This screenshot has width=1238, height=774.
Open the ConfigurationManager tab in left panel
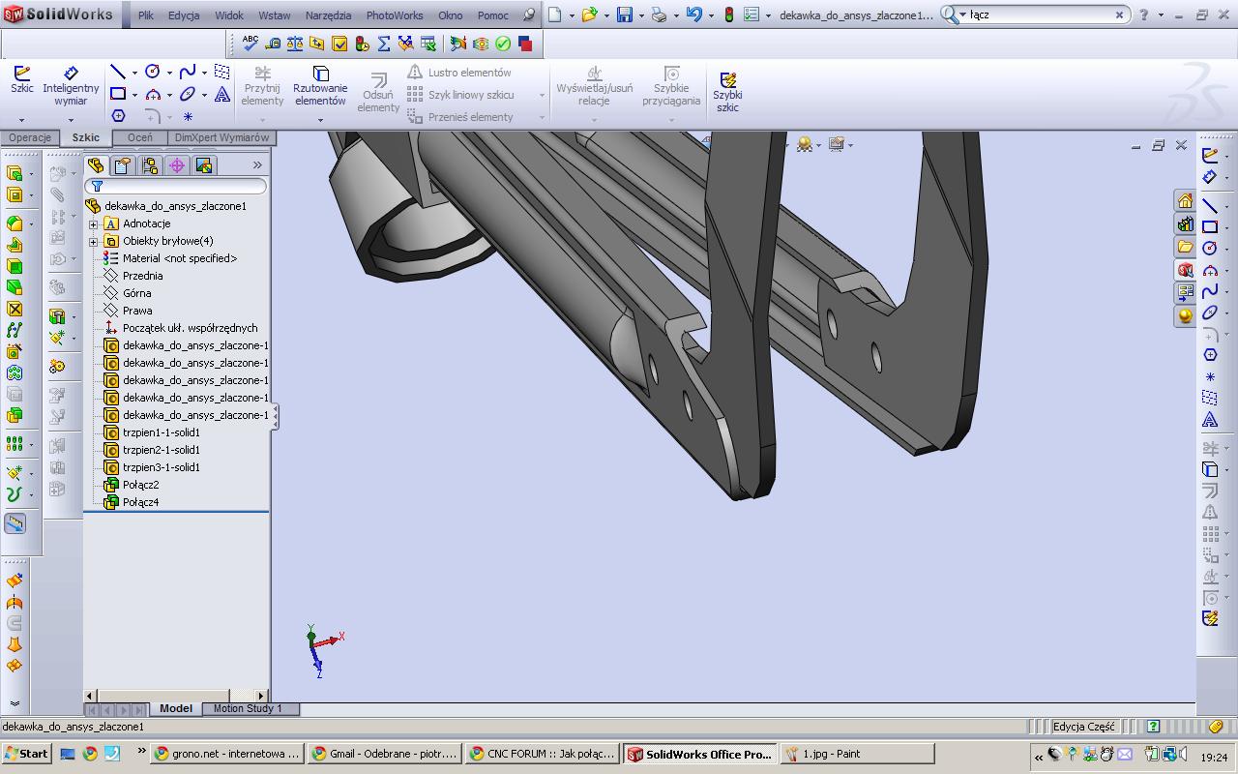[x=149, y=165]
